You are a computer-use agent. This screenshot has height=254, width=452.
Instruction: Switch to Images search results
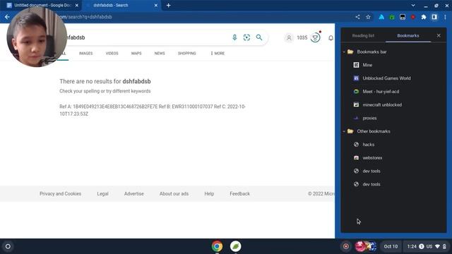click(x=85, y=54)
